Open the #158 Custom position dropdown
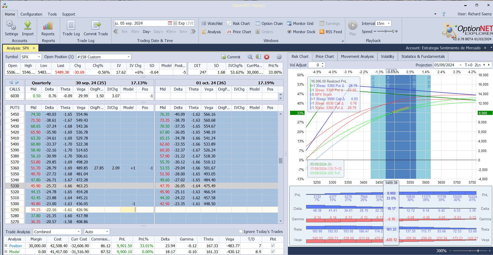Screen dimensions: 493x255 tap(129, 57)
